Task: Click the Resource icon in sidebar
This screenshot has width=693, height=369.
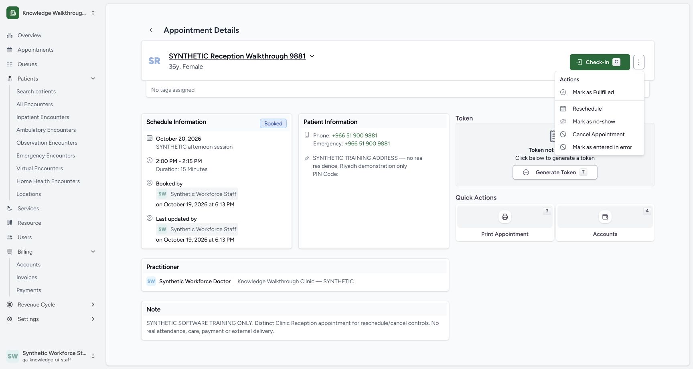Action: click(10, 223)
